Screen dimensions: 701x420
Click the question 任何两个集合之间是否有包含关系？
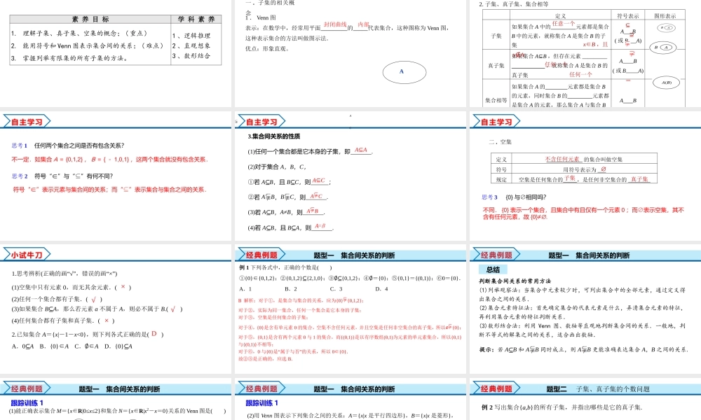click(79, 146)
